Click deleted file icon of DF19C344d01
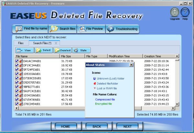The image size is (194, 133). 21,65
